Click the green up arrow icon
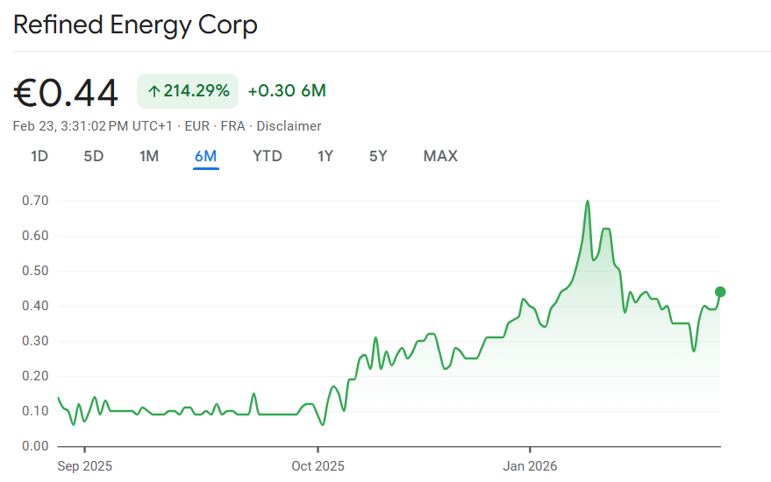Image resolution: width=771 pixels, height=482 pixels. point(153,91)
